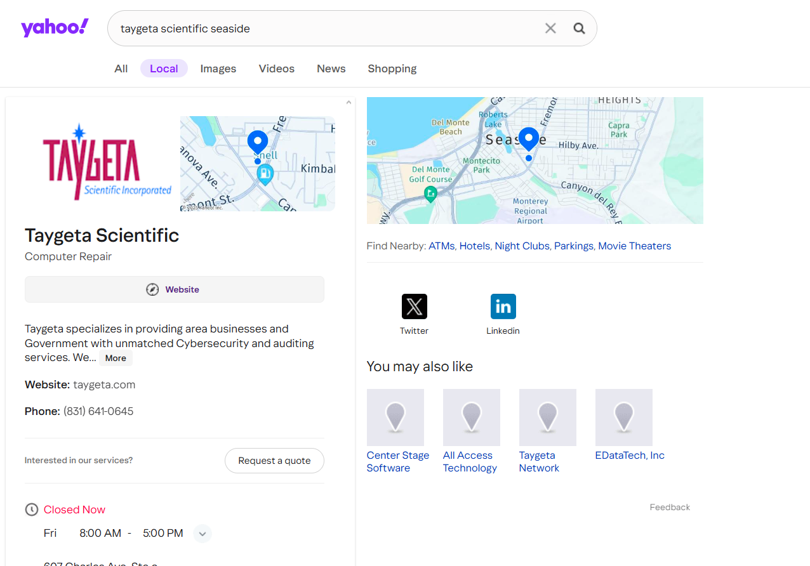Open the Twitter X icon

point(414,306)
